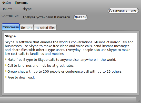The width and height of the screenshot is (141, 103).
Task: Click the status bar at the window bottom
Action: (68, 100)
